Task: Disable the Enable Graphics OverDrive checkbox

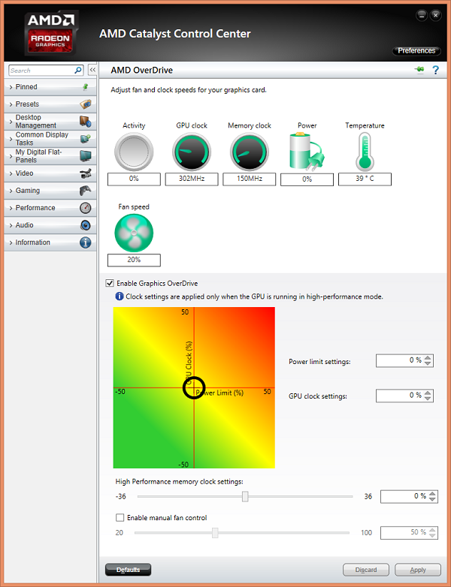Action: [x=110, y=283]
